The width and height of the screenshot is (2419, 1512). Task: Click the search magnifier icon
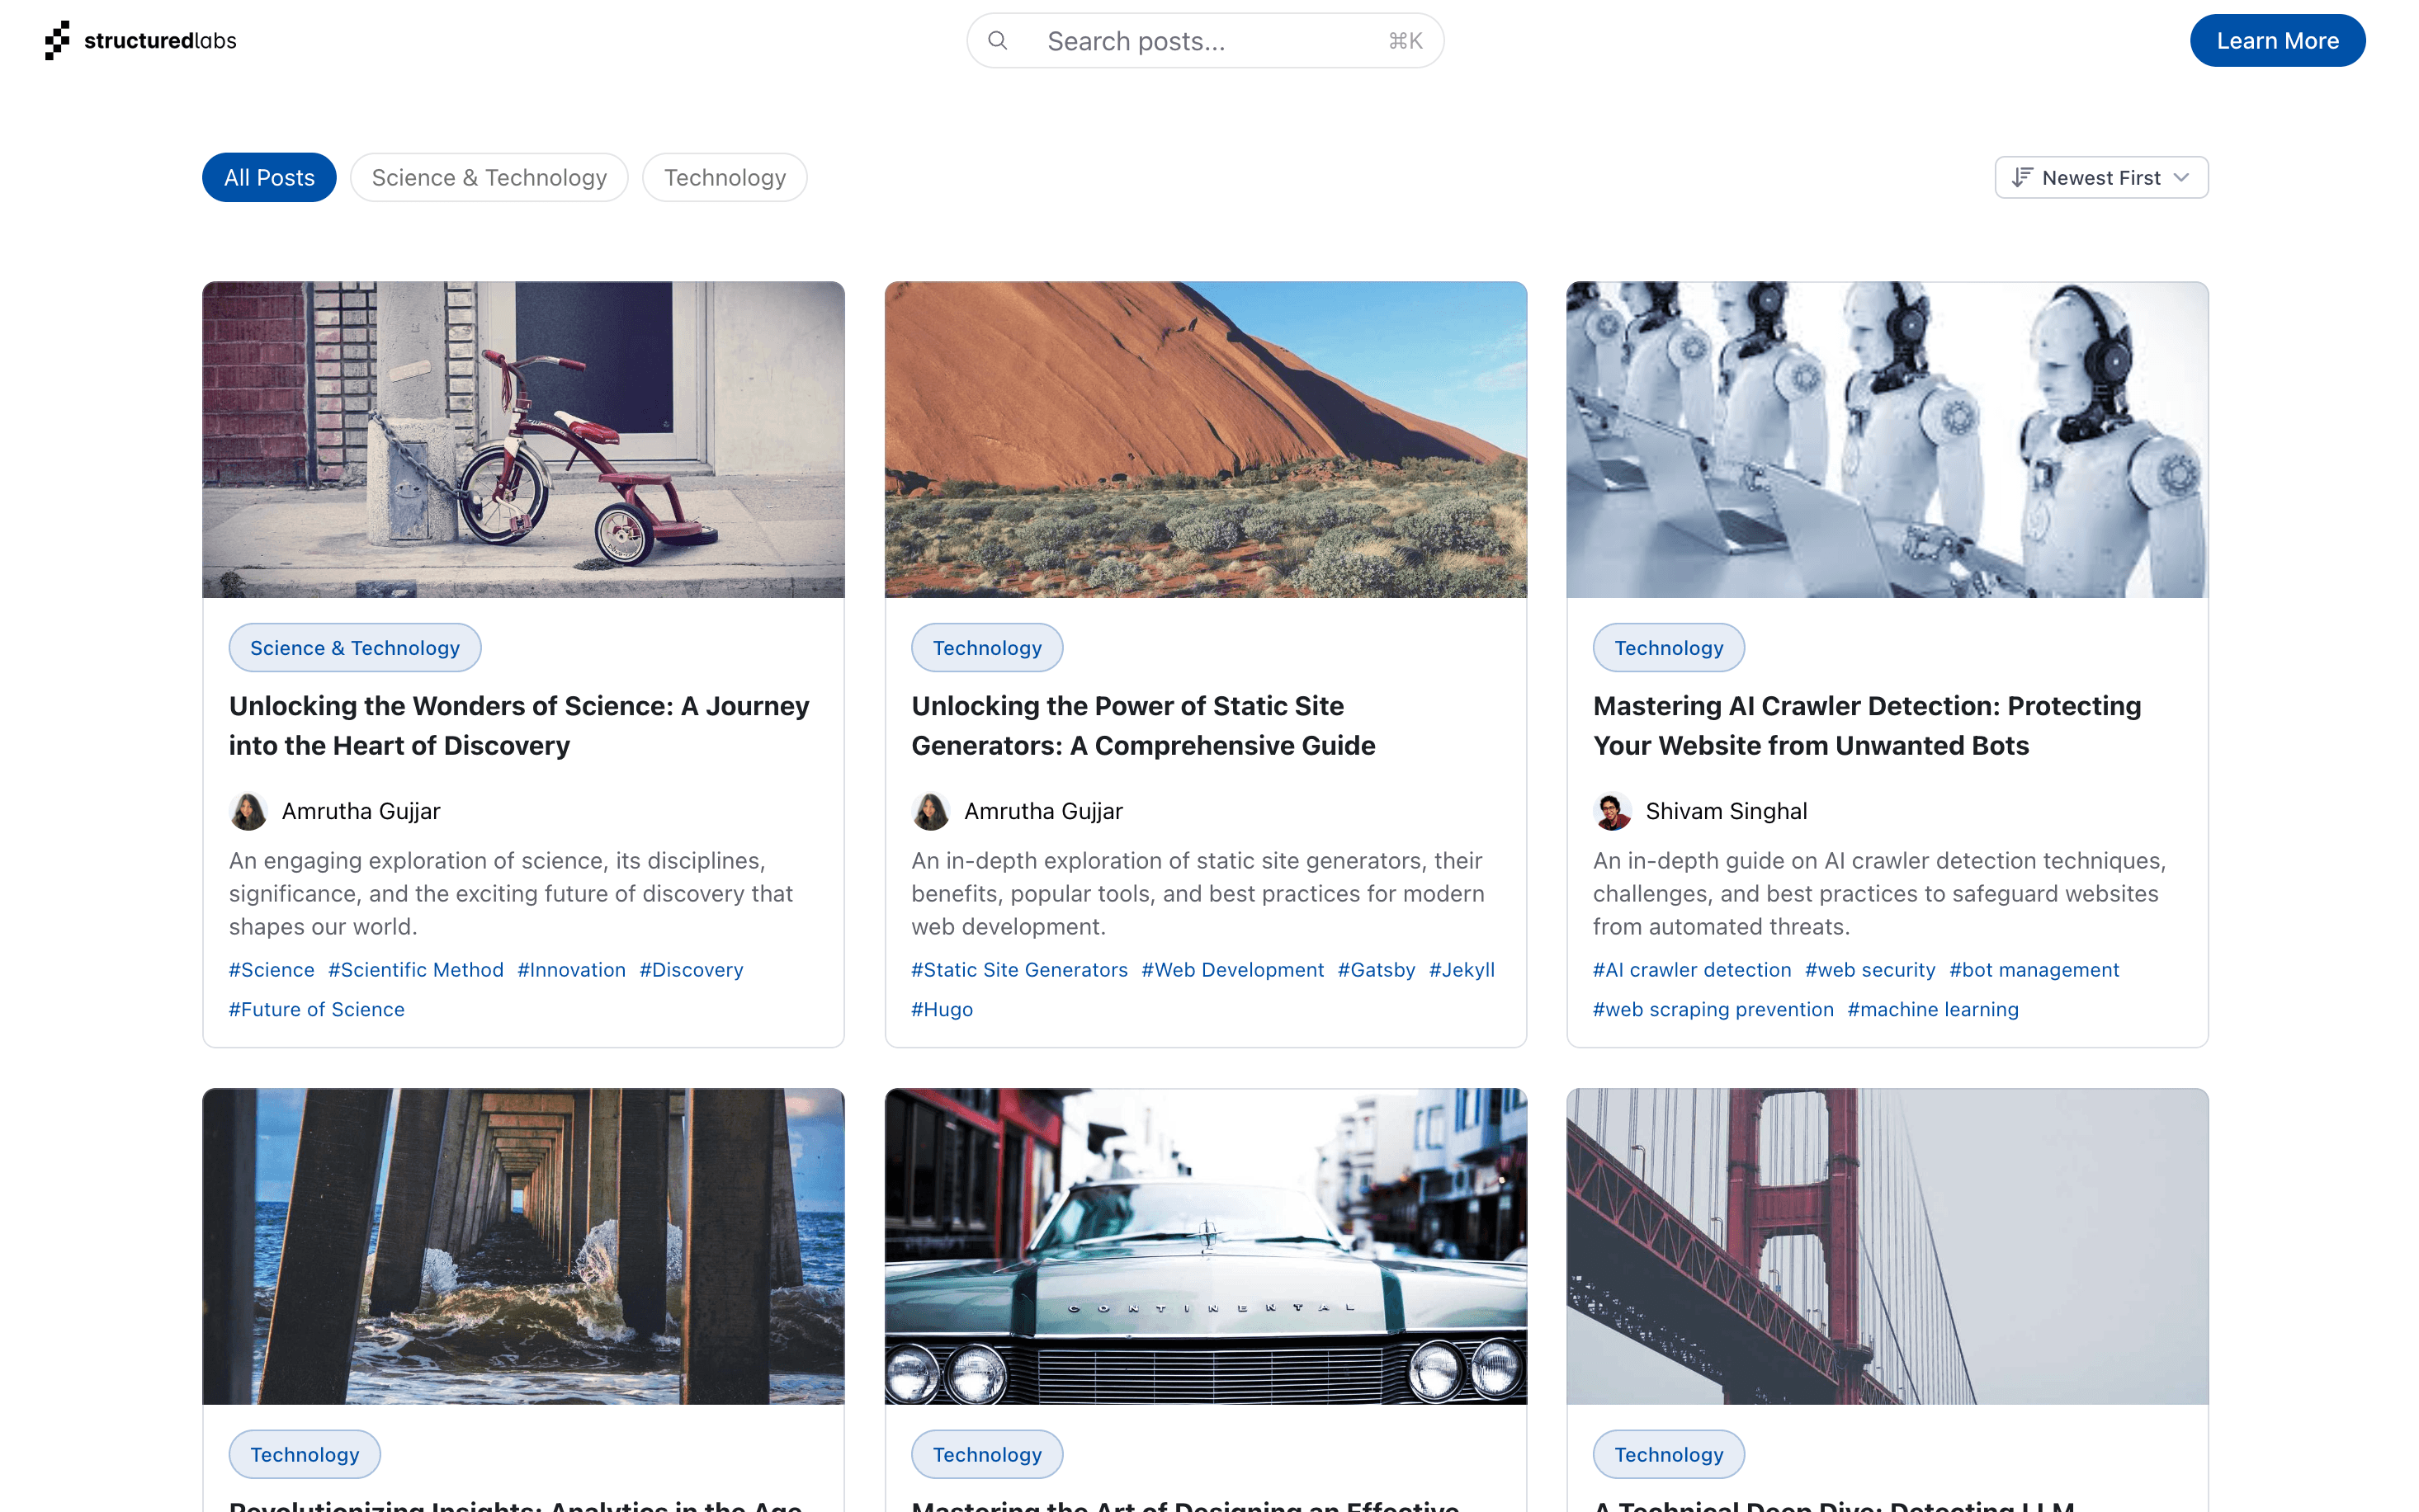pyautogui.click(x=998, y=41)
